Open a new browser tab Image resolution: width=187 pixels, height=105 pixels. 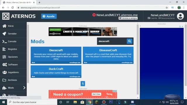[x=39, y=2]
